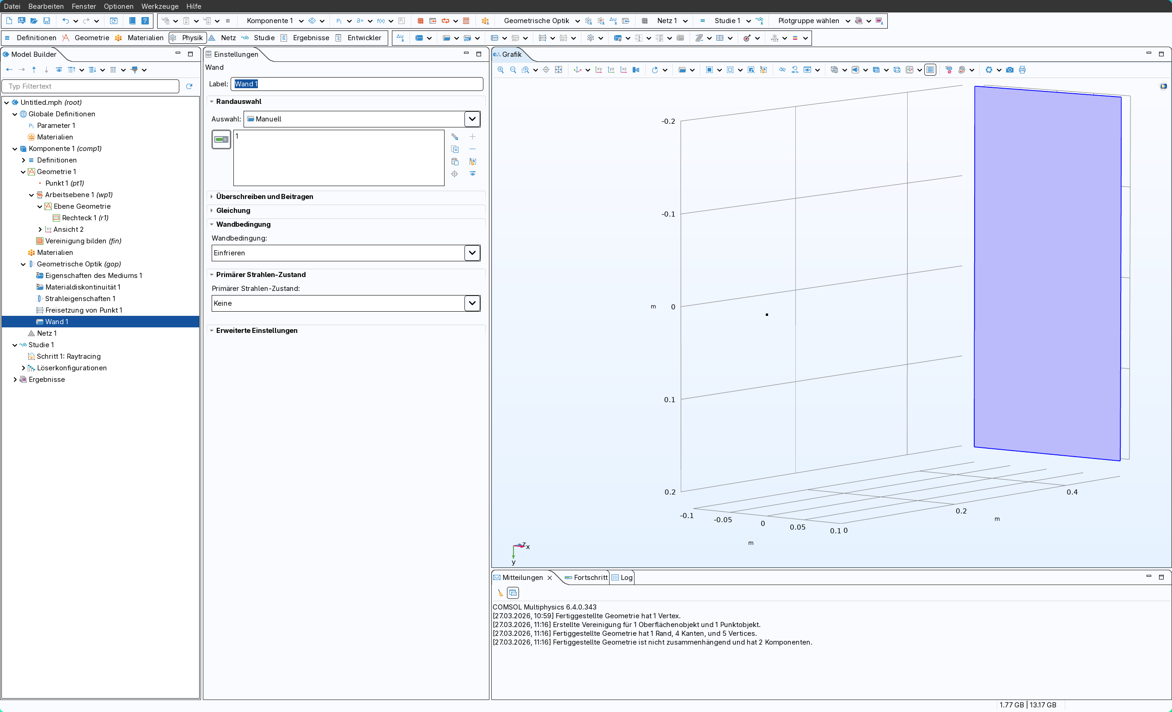Save the model with the toolbar icon
Viewport: 1172px width, 712px height.
47,21
